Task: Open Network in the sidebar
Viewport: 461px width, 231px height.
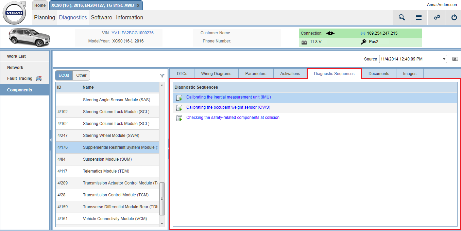Action: coord(25,68)
